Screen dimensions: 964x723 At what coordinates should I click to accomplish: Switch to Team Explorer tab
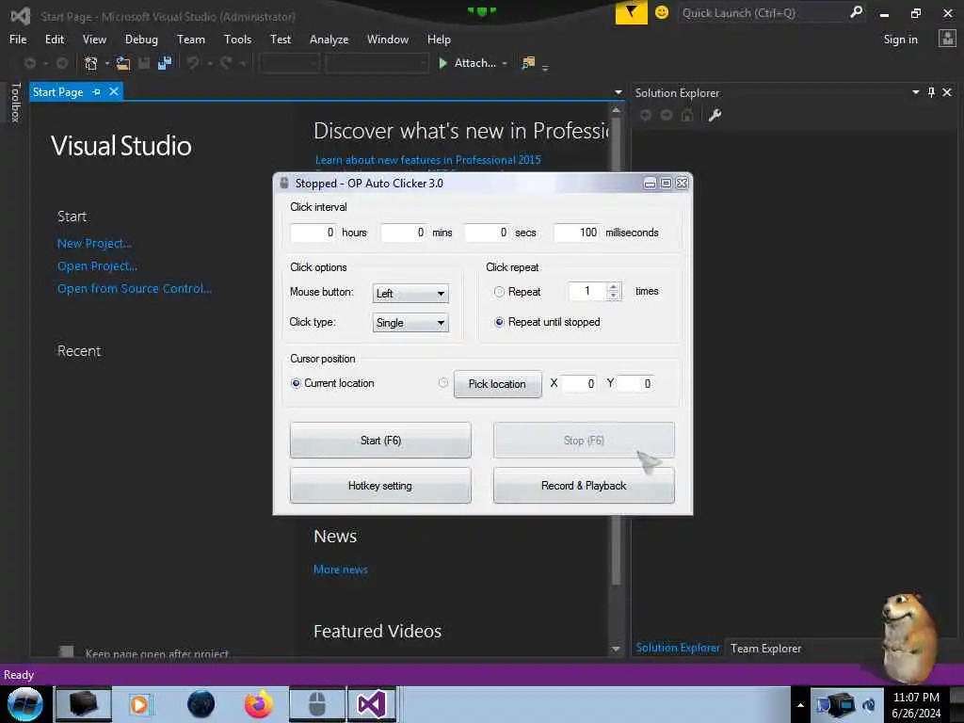coord(765,648)
